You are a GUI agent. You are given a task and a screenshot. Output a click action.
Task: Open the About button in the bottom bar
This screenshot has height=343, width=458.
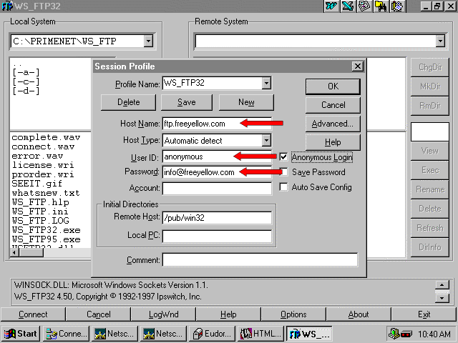359,314
